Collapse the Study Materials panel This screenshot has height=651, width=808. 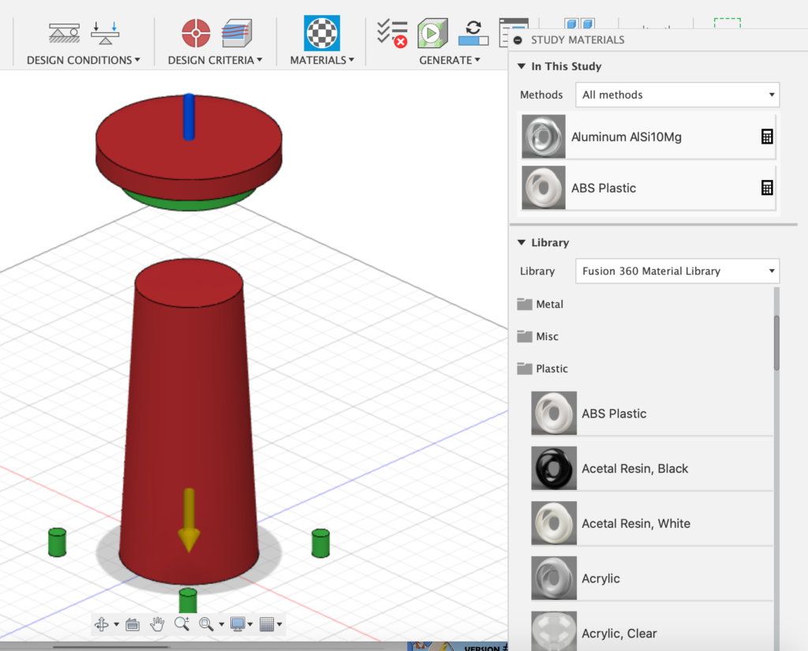point(518,40)
